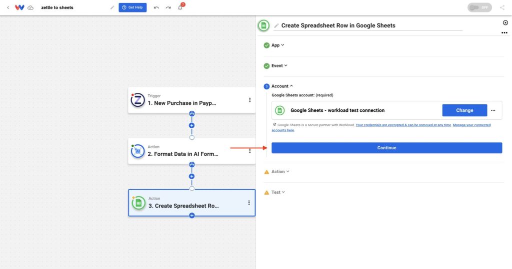512x269 pixels.
Task: Select Google Sheets workload test connection
Action: (337, 110)
